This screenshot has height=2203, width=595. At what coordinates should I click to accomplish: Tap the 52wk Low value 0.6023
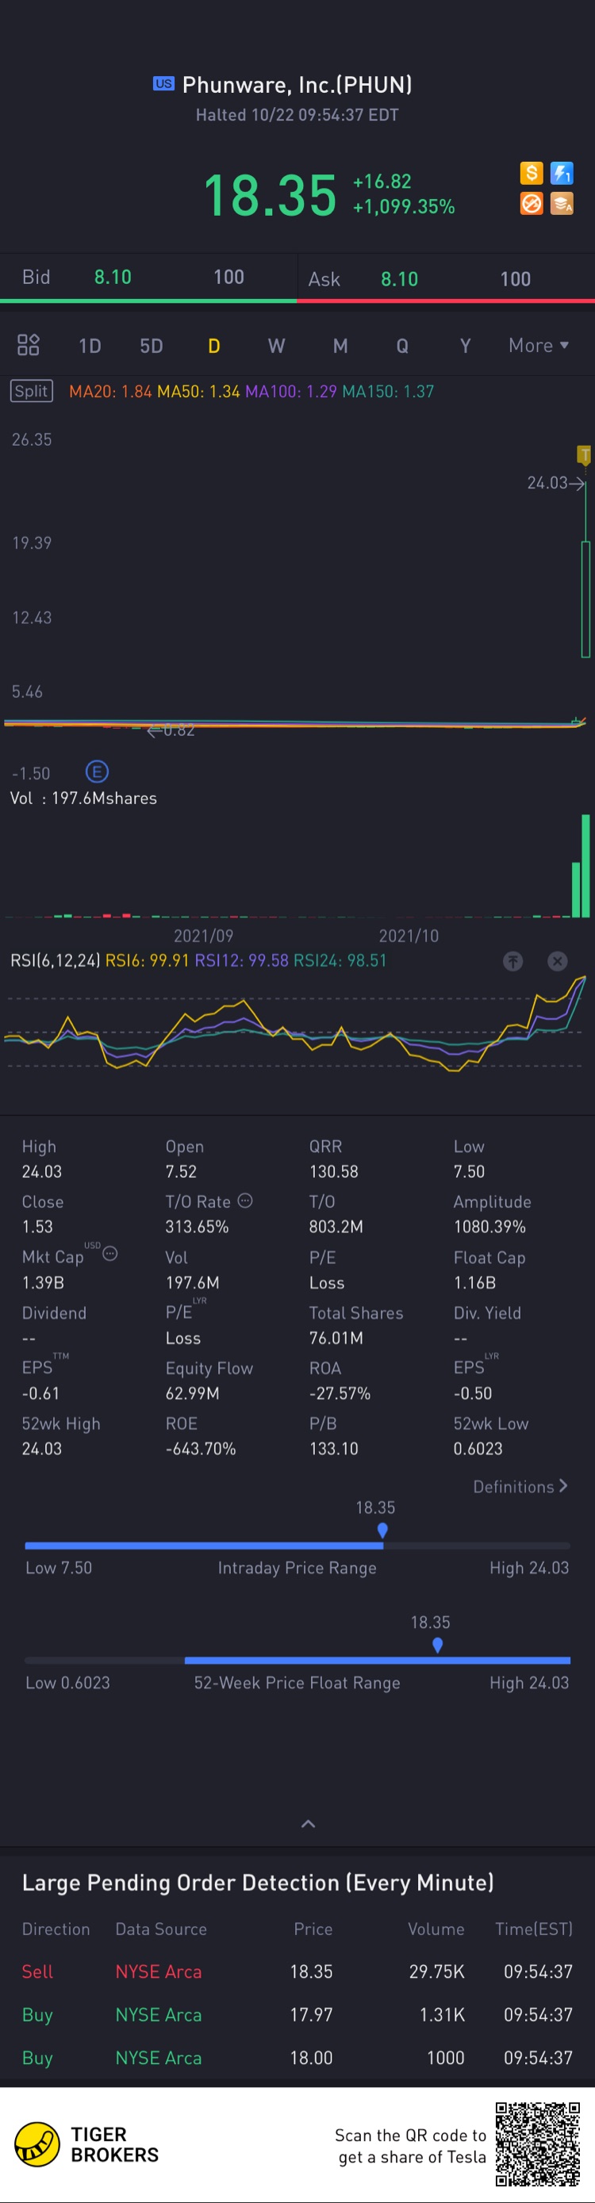click(478, 1449)
